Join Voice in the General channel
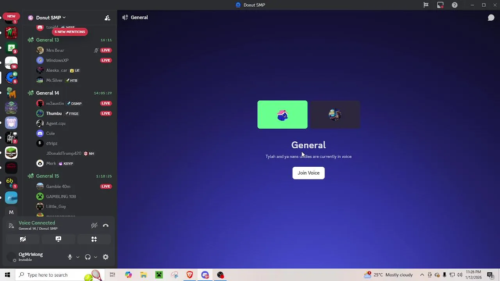 pyautogui.click(x=309, y=173)
